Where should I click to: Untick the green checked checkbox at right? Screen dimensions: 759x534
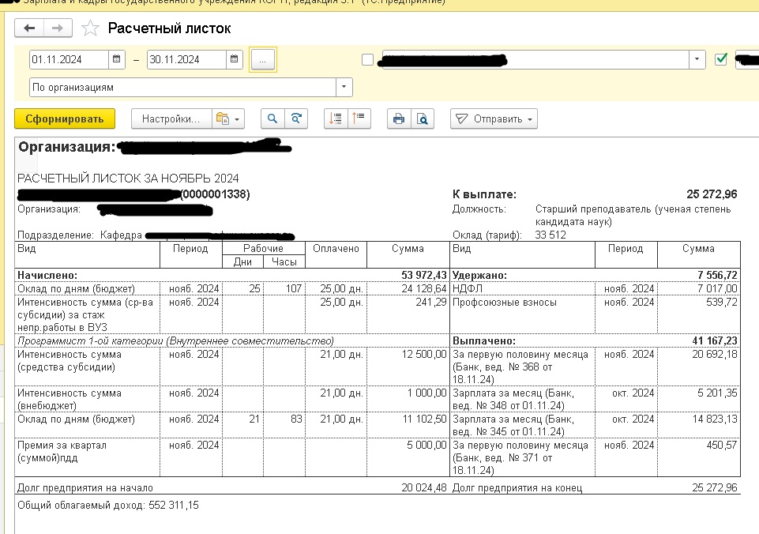coord(721,59)
